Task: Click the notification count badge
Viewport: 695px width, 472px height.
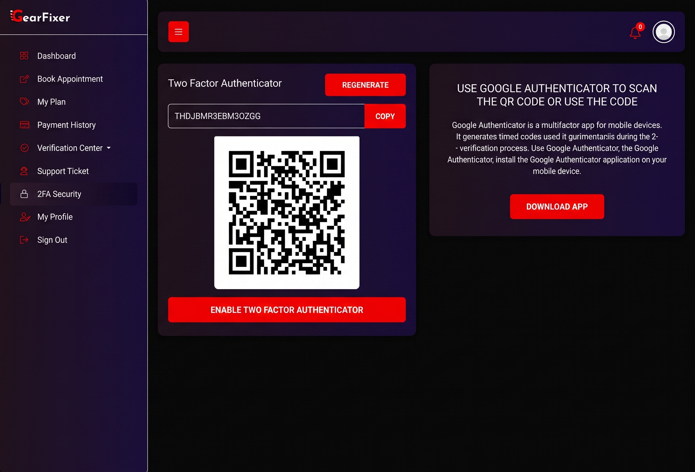Action: tap(640, 27)
